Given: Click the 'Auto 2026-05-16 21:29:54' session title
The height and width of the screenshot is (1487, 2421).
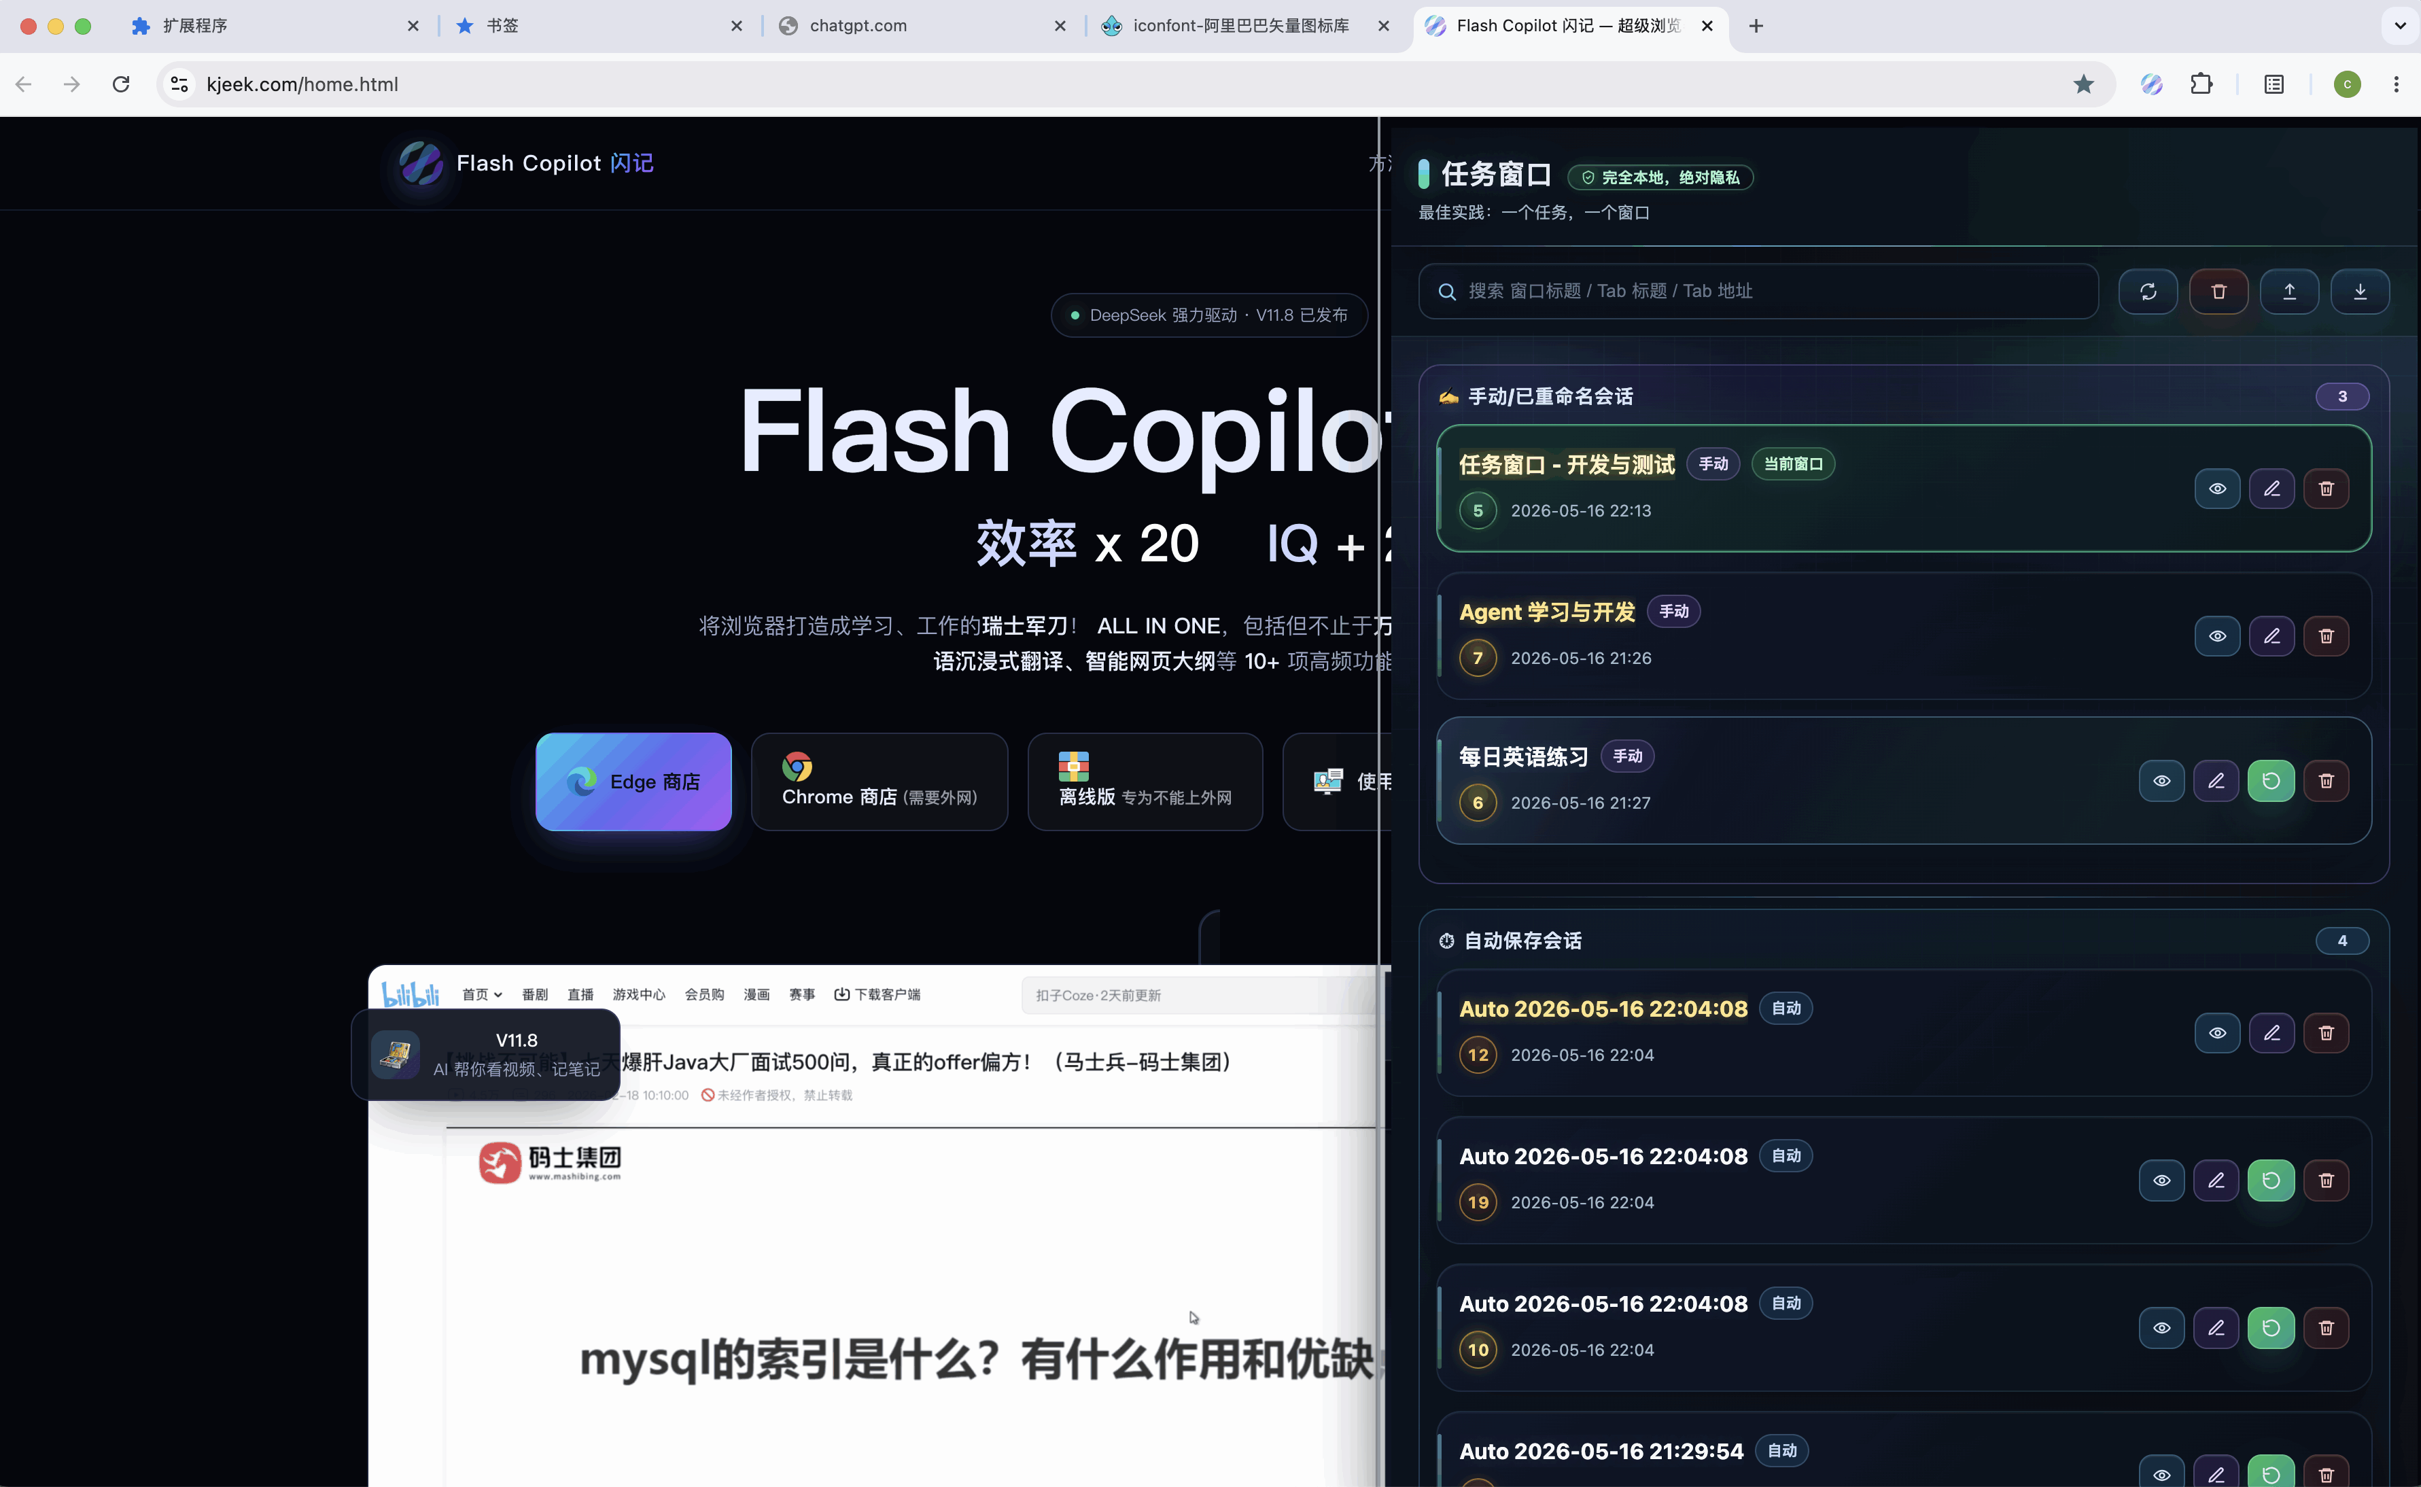Looking at the screenshot, I should click(1601, 1450).
